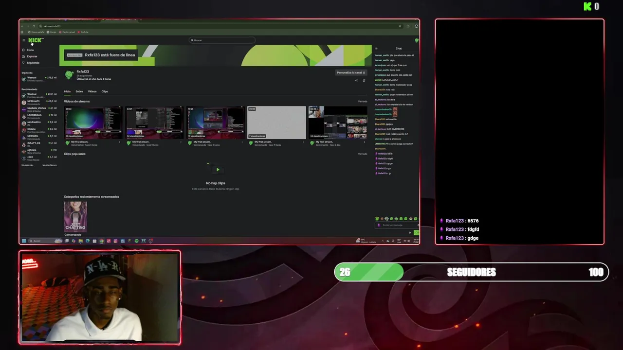Click the play icon above No hay clips
The height and width of the screenshot is (350, 623).
[x=218, y=170]
